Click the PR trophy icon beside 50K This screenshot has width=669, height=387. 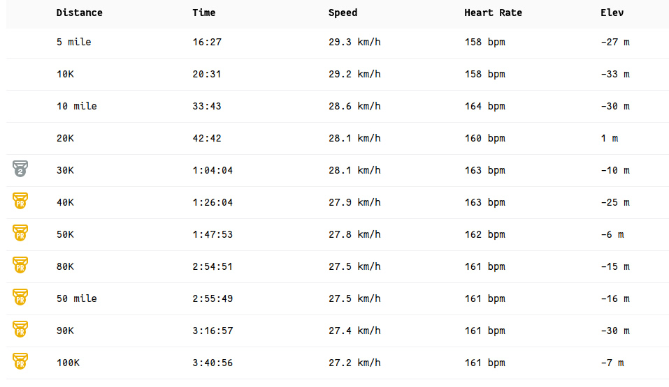20,234
